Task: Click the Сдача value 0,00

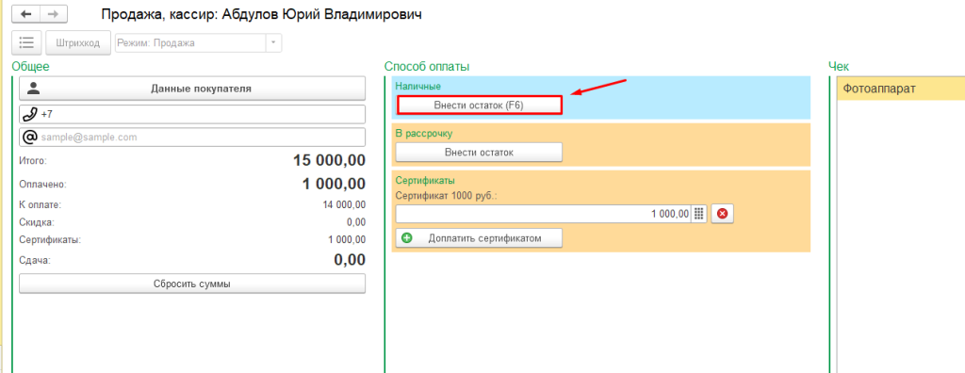Action: pos(350,260)
